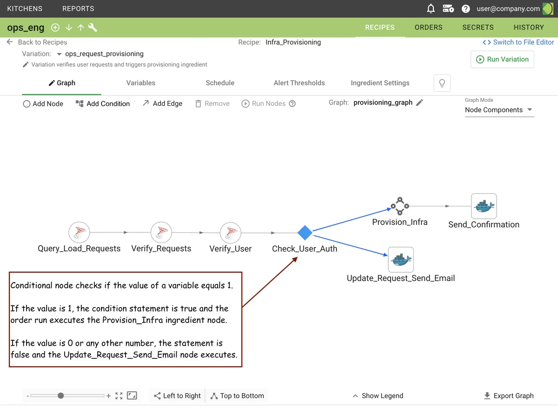Click the lightbulb hints icon
The height and width of the screenshot is (408, 558).
tap(442, 83)
